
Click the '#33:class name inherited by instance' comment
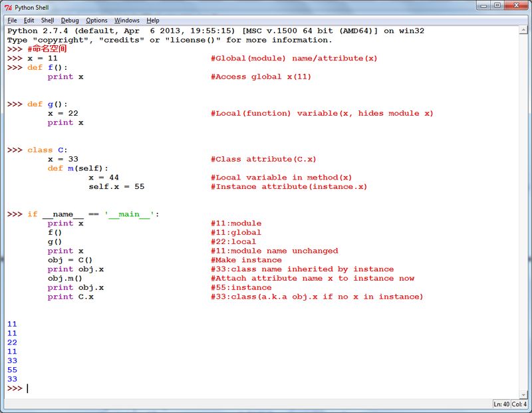click(303, 269)
